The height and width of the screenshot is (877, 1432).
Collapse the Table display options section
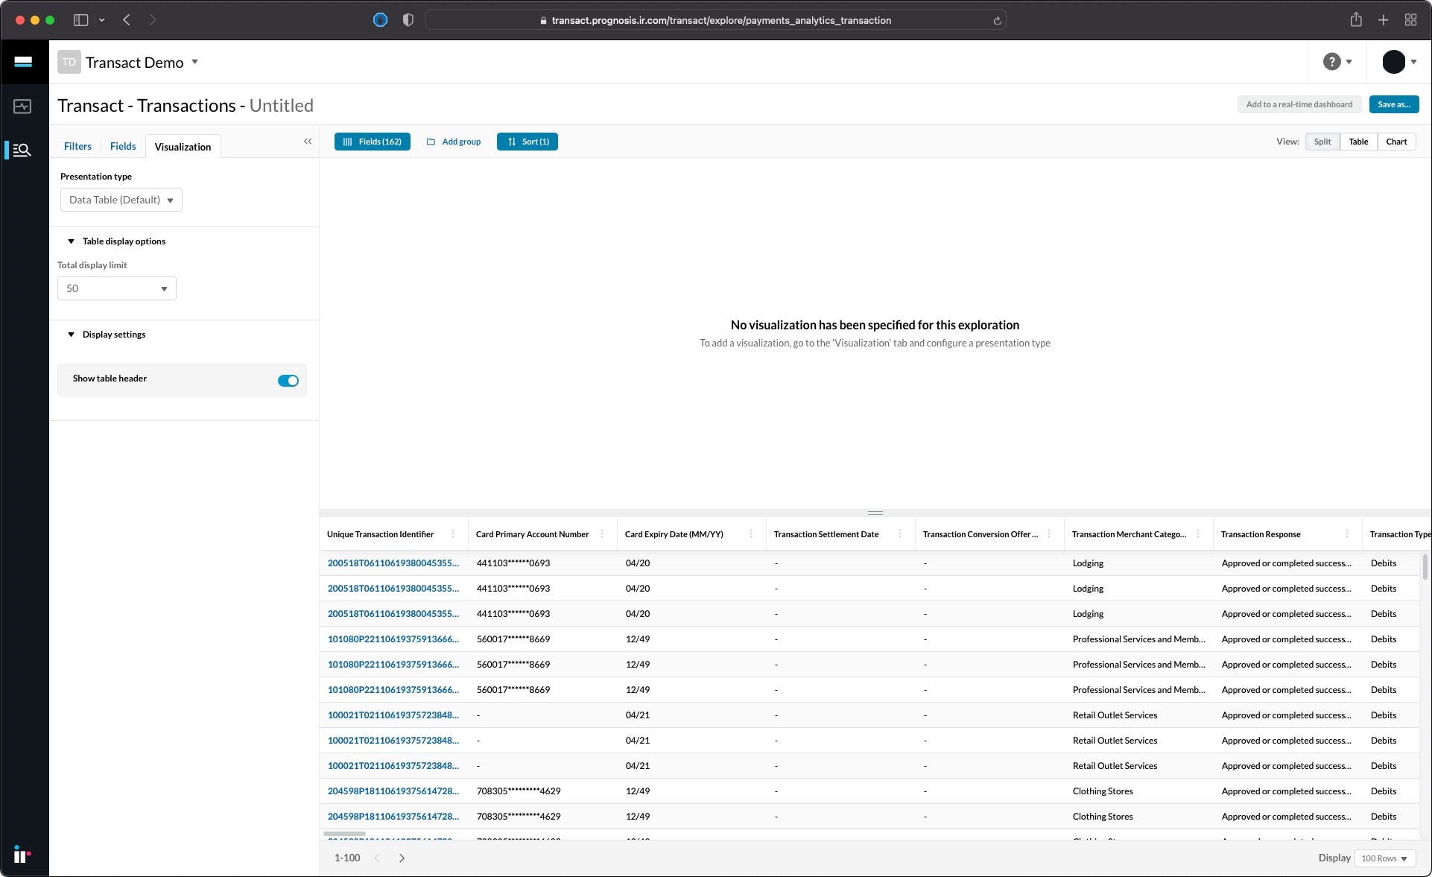point(72,241)
